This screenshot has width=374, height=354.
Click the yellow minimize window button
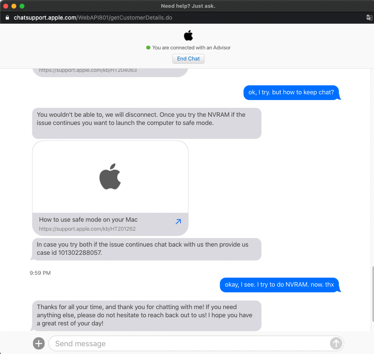tap(14, 6)
